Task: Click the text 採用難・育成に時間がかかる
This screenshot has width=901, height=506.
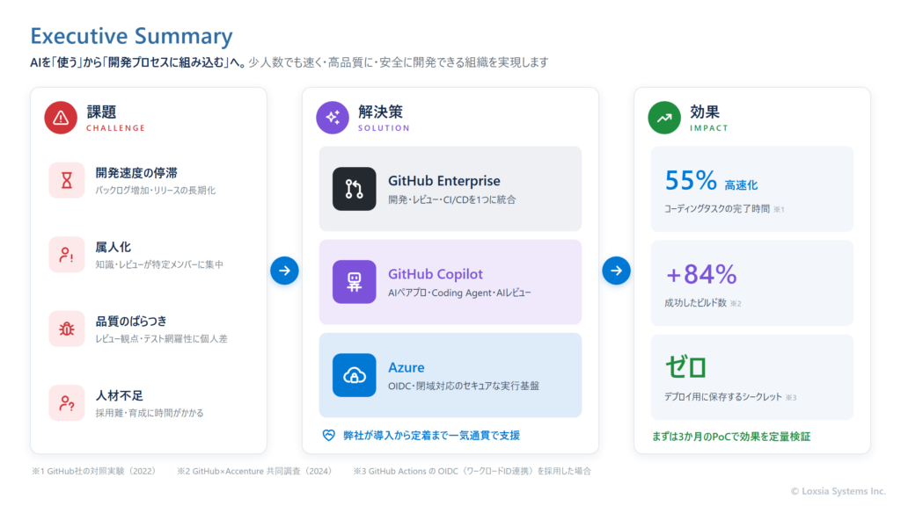Action: coord(150,413)
